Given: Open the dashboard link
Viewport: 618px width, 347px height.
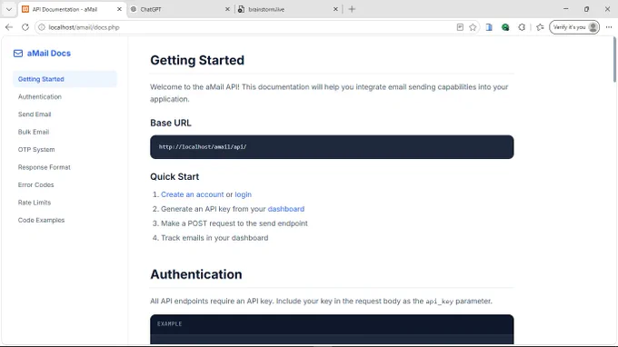Looking at the screenshot, I should point(285,209).
